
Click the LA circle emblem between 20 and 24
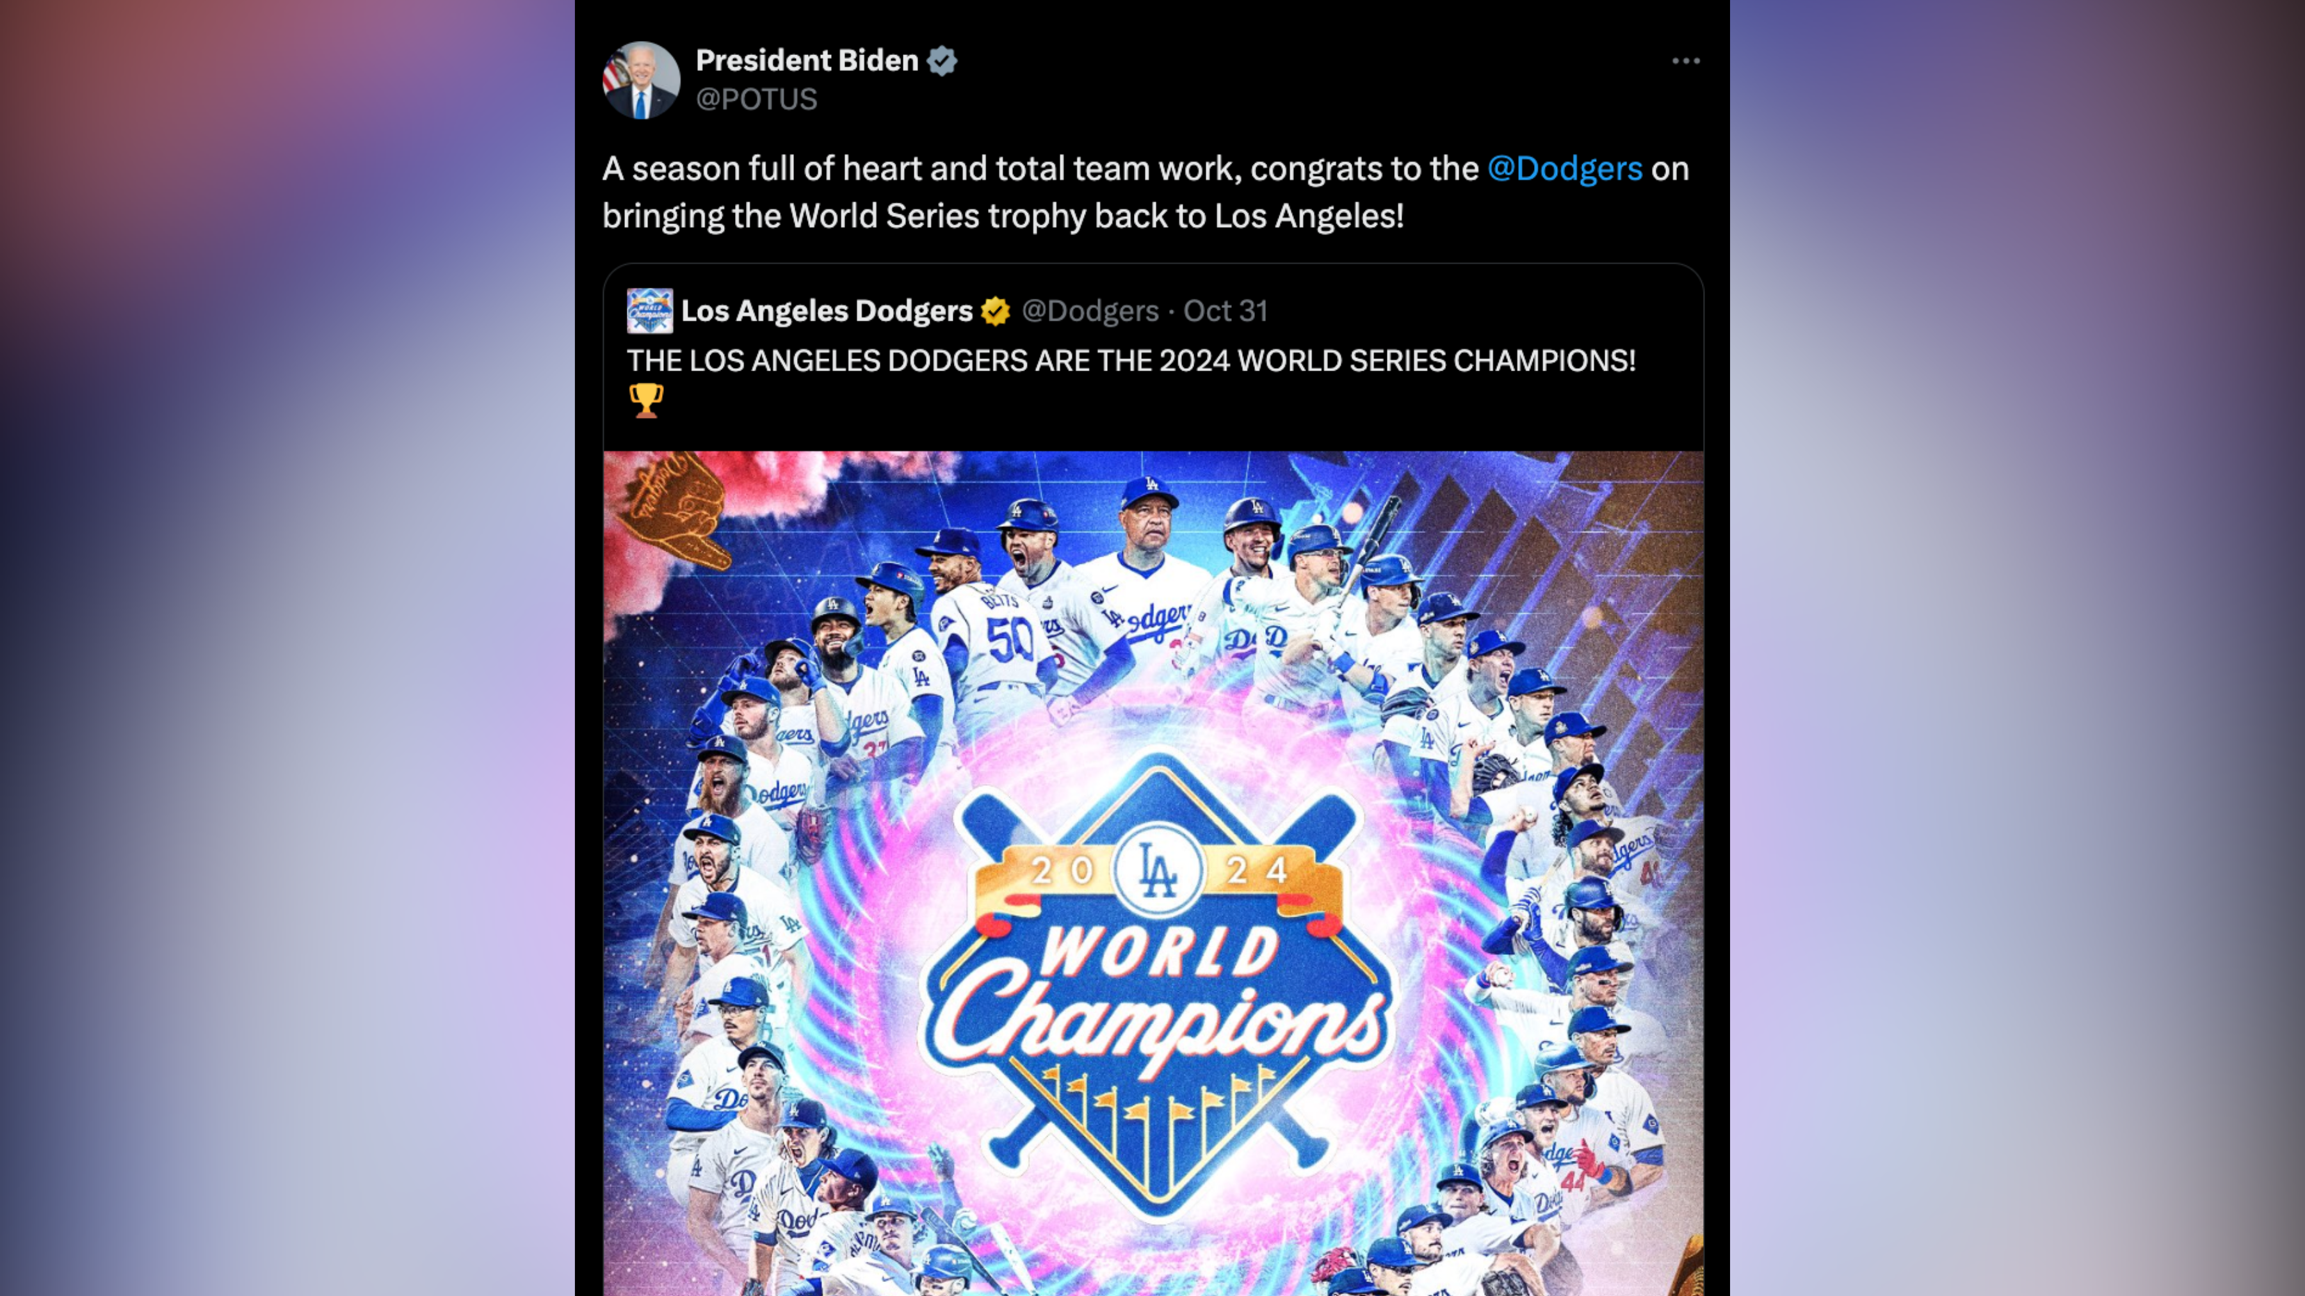click(1158, 869)
